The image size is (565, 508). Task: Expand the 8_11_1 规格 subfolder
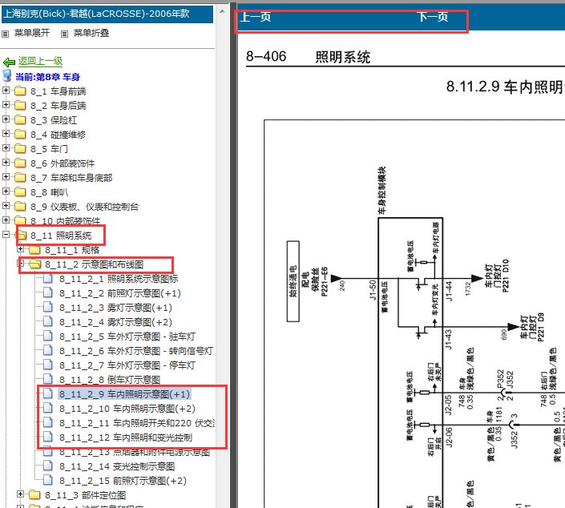click(x=20, y=249)
